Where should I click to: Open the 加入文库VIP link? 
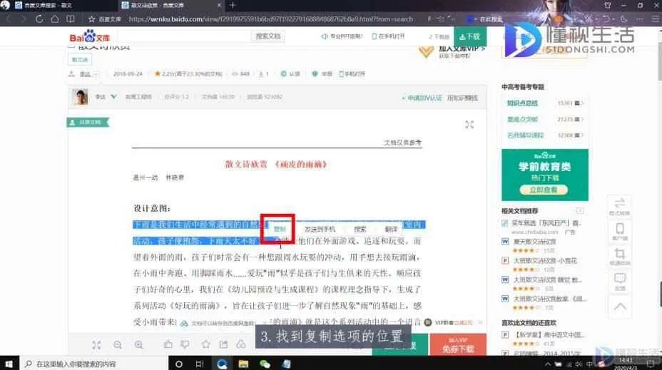coord(461,49)
